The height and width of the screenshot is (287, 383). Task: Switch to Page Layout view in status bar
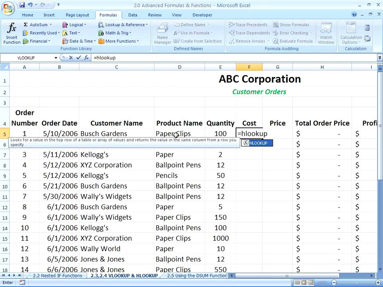tap(304, 283)
